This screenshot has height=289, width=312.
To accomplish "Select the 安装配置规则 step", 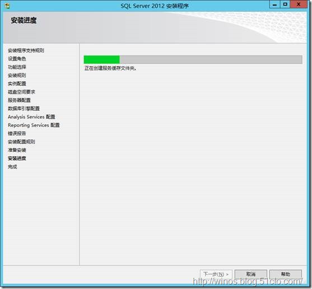I will tap(21, 142).
